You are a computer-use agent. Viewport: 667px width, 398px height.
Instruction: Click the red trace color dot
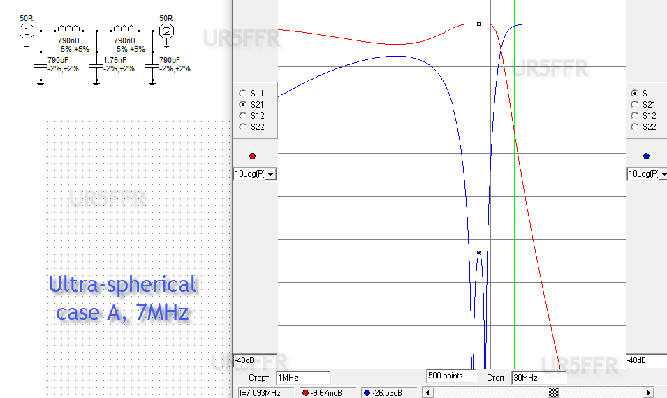pos(252,156)
